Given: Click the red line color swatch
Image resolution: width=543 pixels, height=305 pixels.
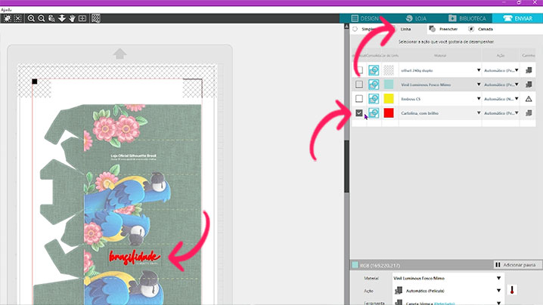Looking at the screenshot, I should coord(389,113).
